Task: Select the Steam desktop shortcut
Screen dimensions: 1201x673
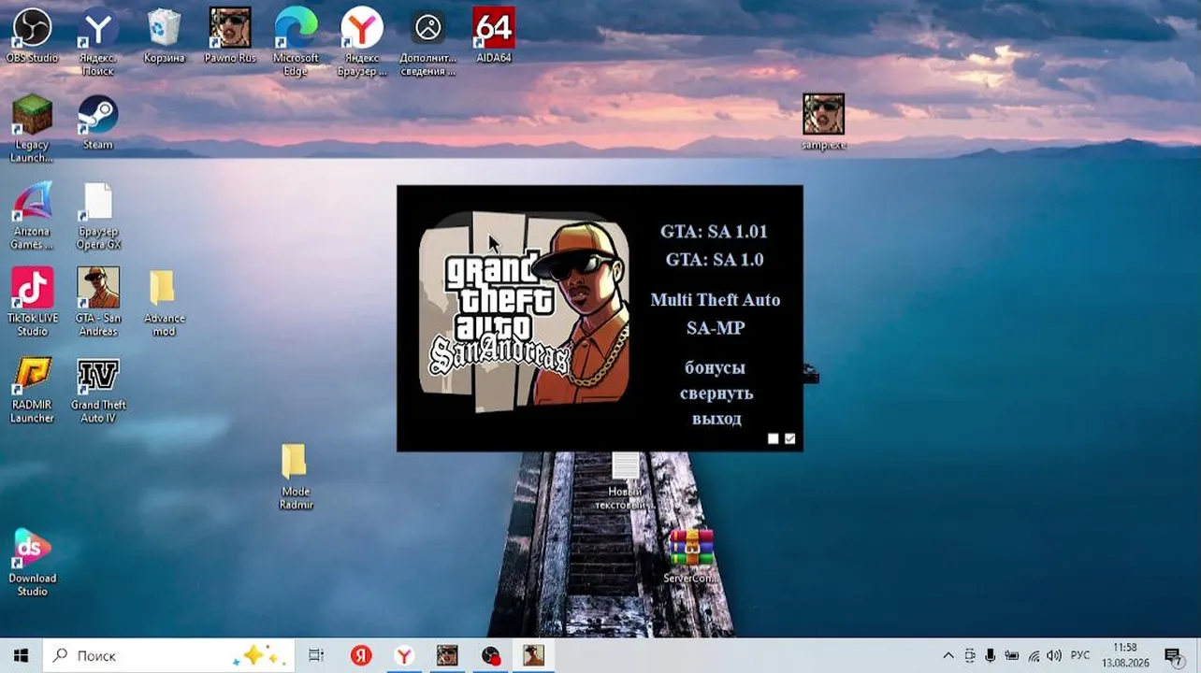Action: click(x=98, y=122)
